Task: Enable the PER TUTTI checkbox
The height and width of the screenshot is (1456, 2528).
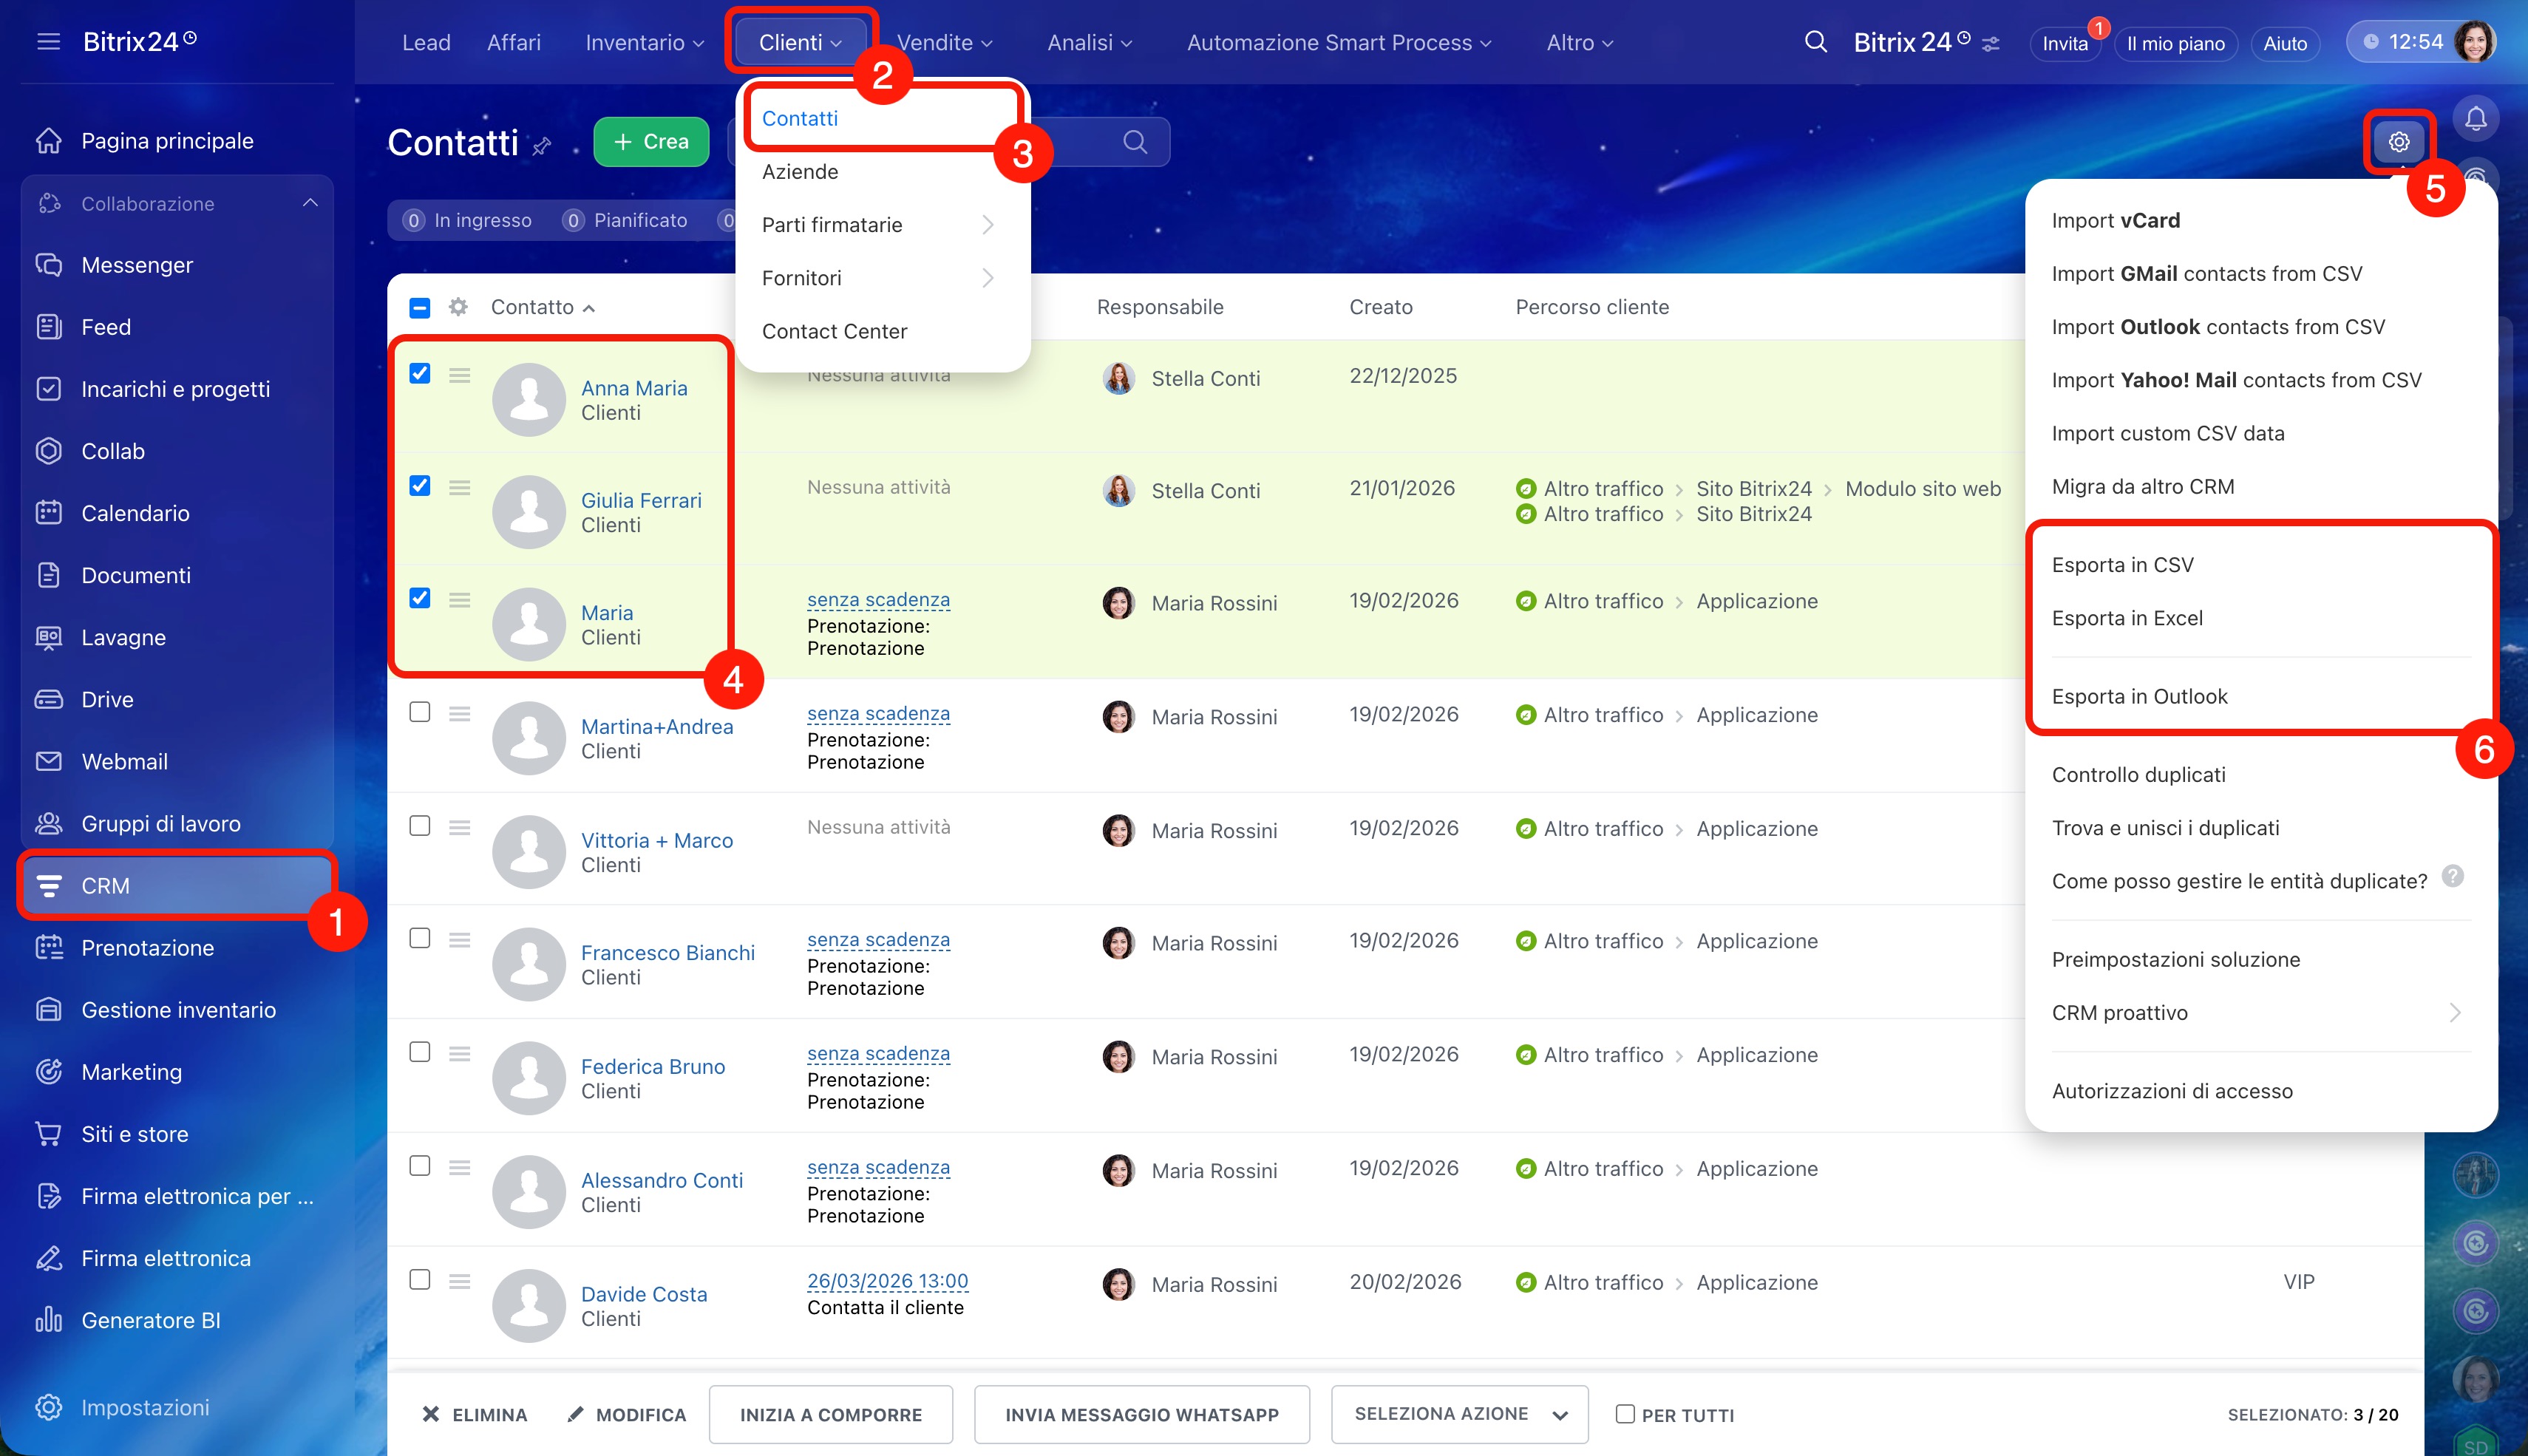Action: [1625, 1414]
